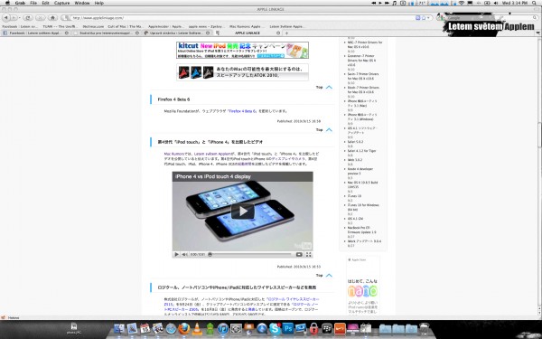Open the home page via home button
This screenshot has width=542, height=339.
coord(52,18)
